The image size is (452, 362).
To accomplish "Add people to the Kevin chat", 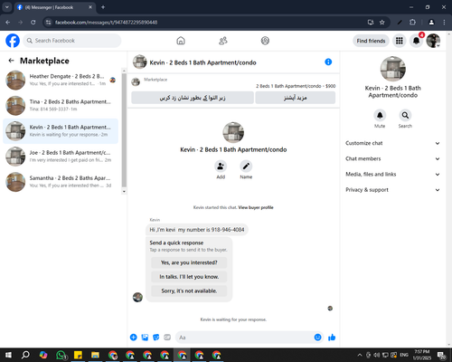I will 221,167.
